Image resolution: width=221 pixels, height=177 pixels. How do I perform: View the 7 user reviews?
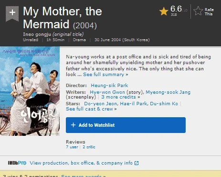point(72,147)
